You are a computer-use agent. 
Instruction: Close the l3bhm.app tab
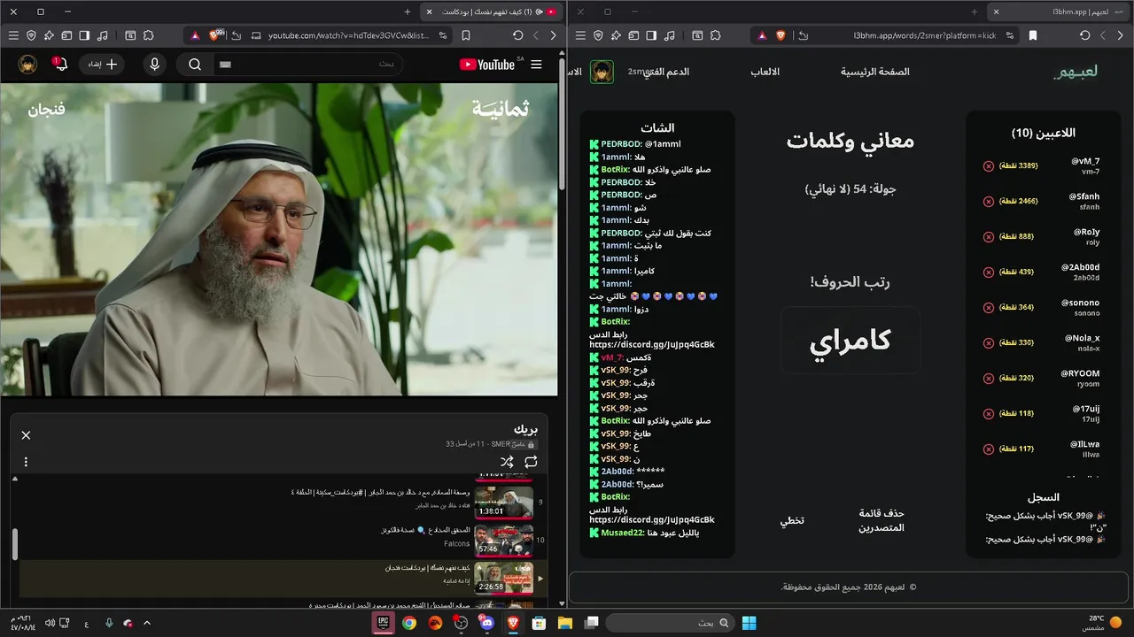[x=996, y=12]
